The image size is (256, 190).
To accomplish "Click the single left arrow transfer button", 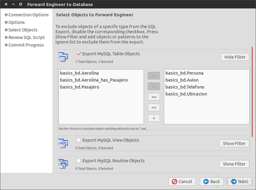I will pos(154,86).
